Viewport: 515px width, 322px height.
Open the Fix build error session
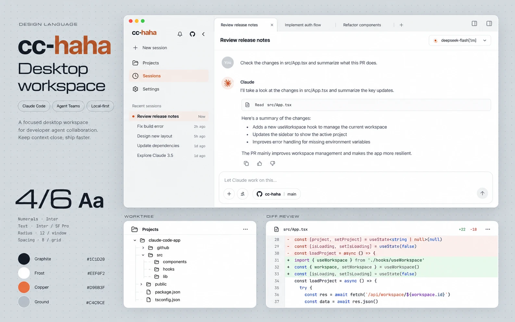169,126
